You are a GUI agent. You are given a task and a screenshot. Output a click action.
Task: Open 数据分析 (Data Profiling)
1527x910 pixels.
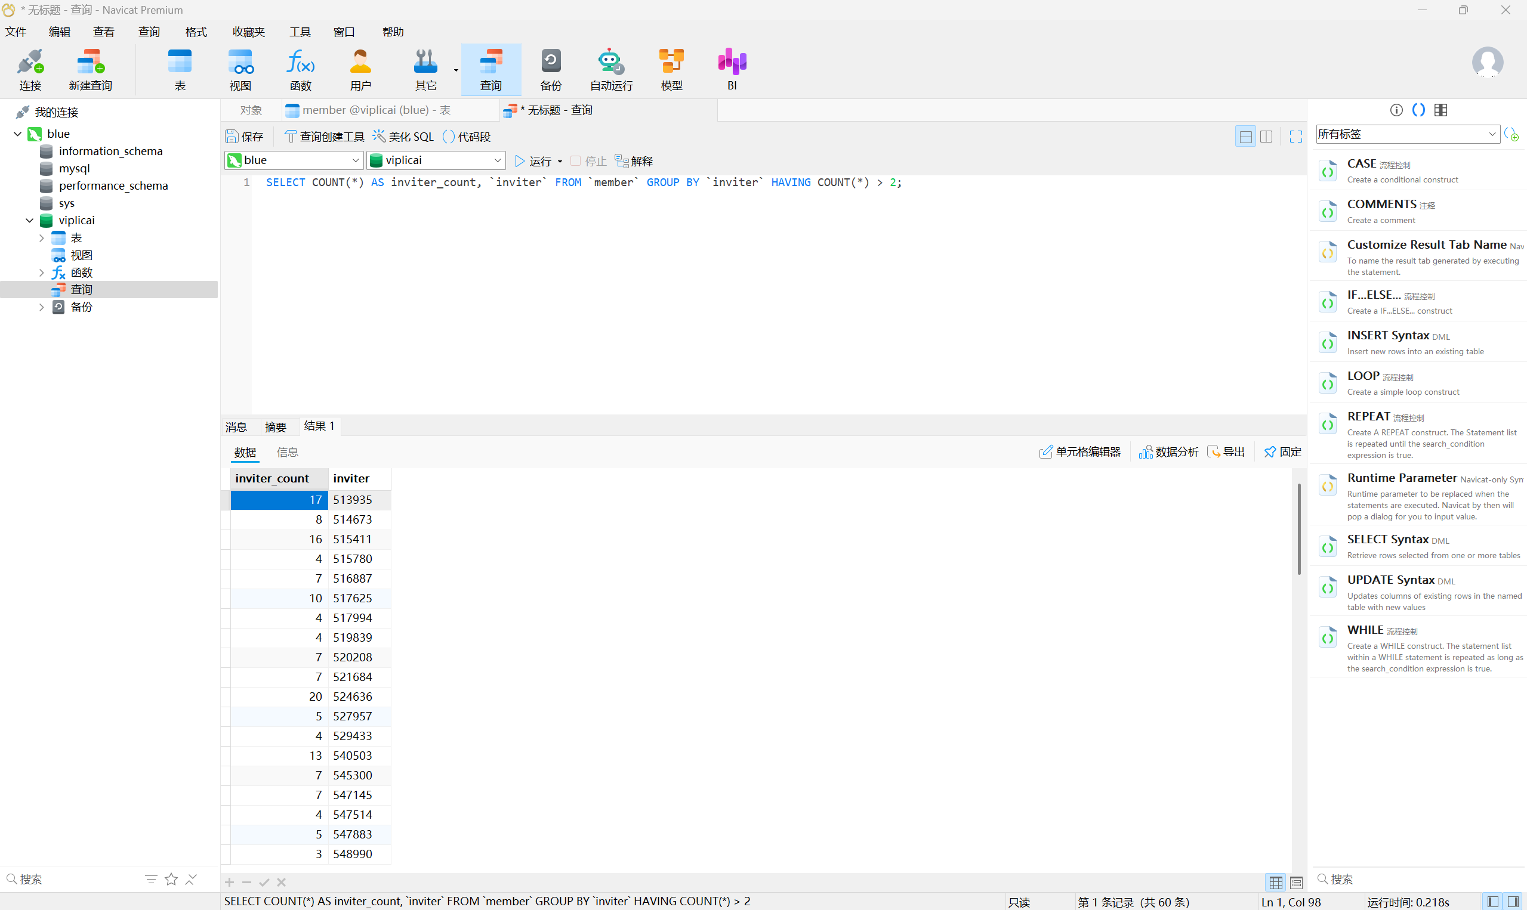coord(1169,452)
